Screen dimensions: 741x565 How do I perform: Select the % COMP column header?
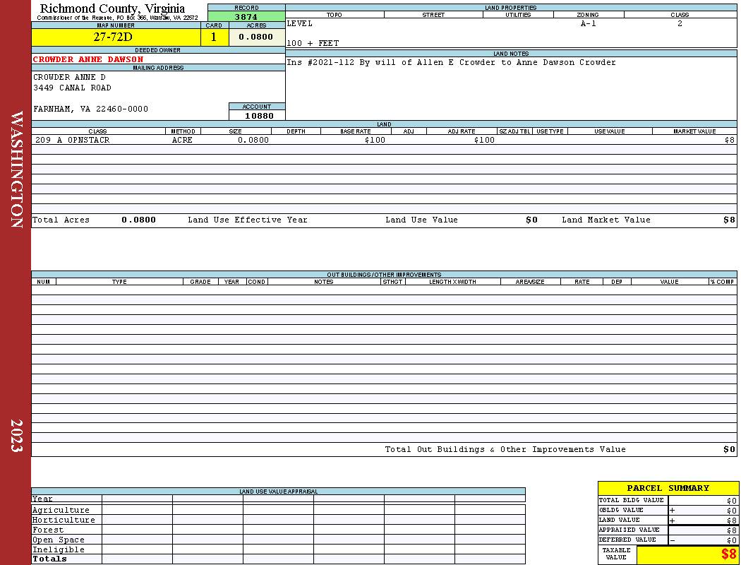pyautogui.click(x=723, y=282)
